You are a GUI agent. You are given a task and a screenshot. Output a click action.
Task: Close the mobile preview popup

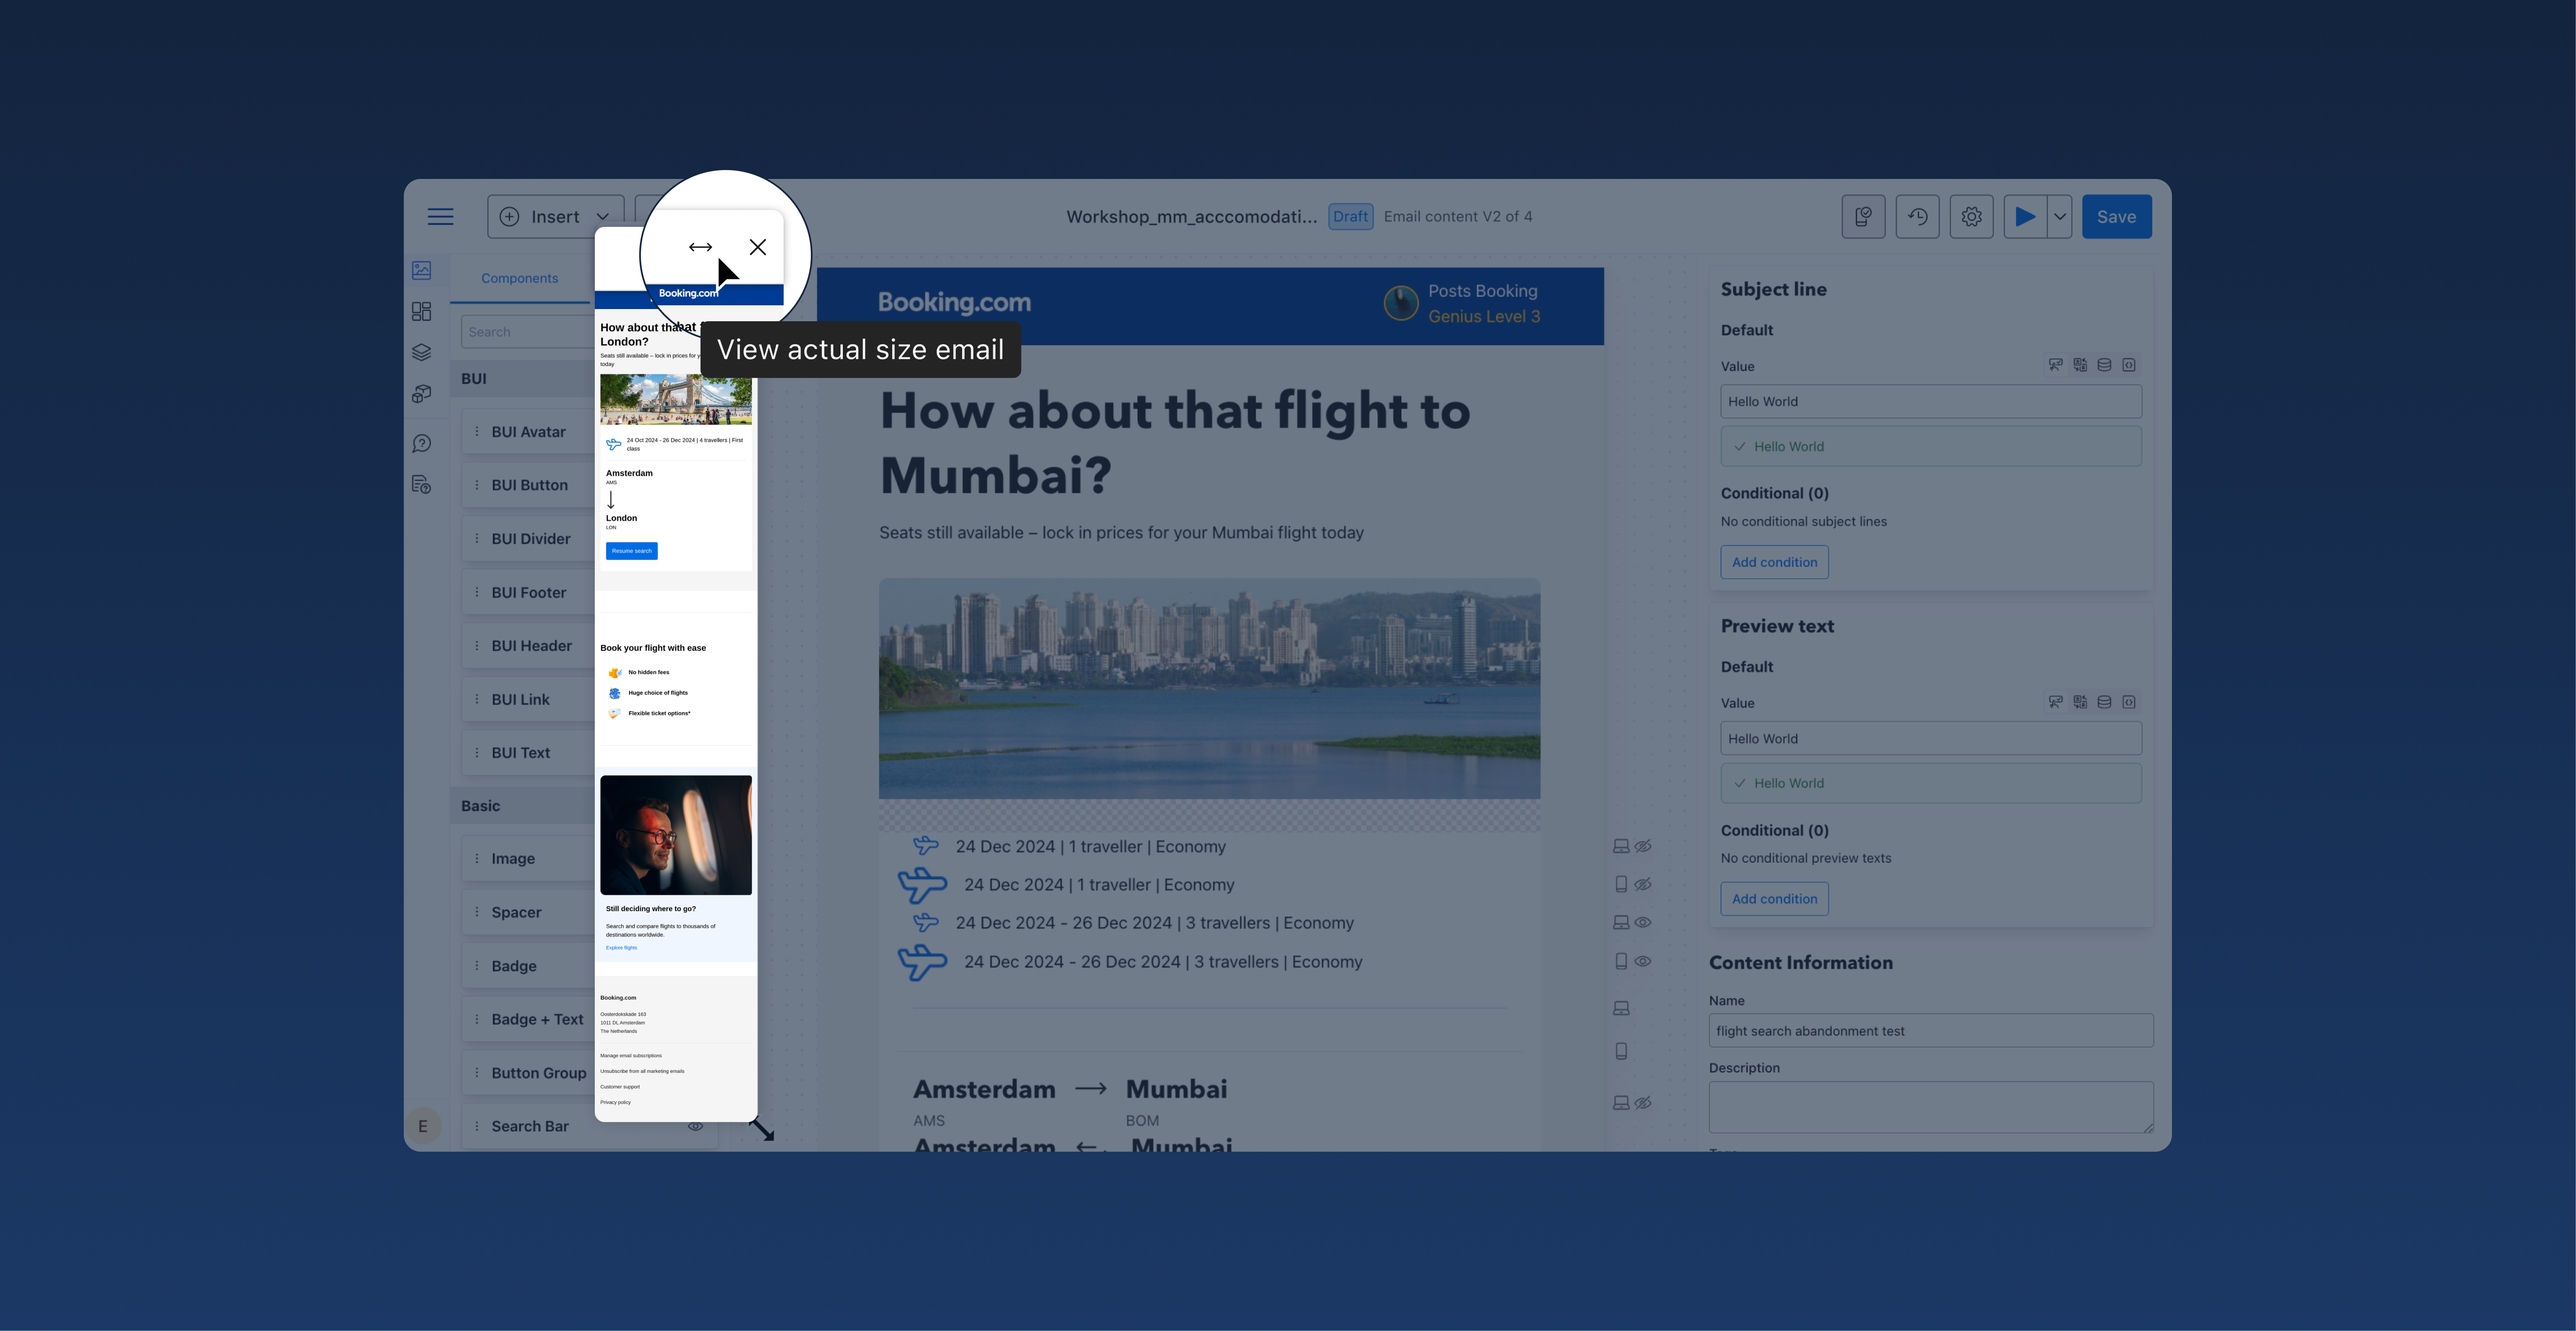(758, 247)
